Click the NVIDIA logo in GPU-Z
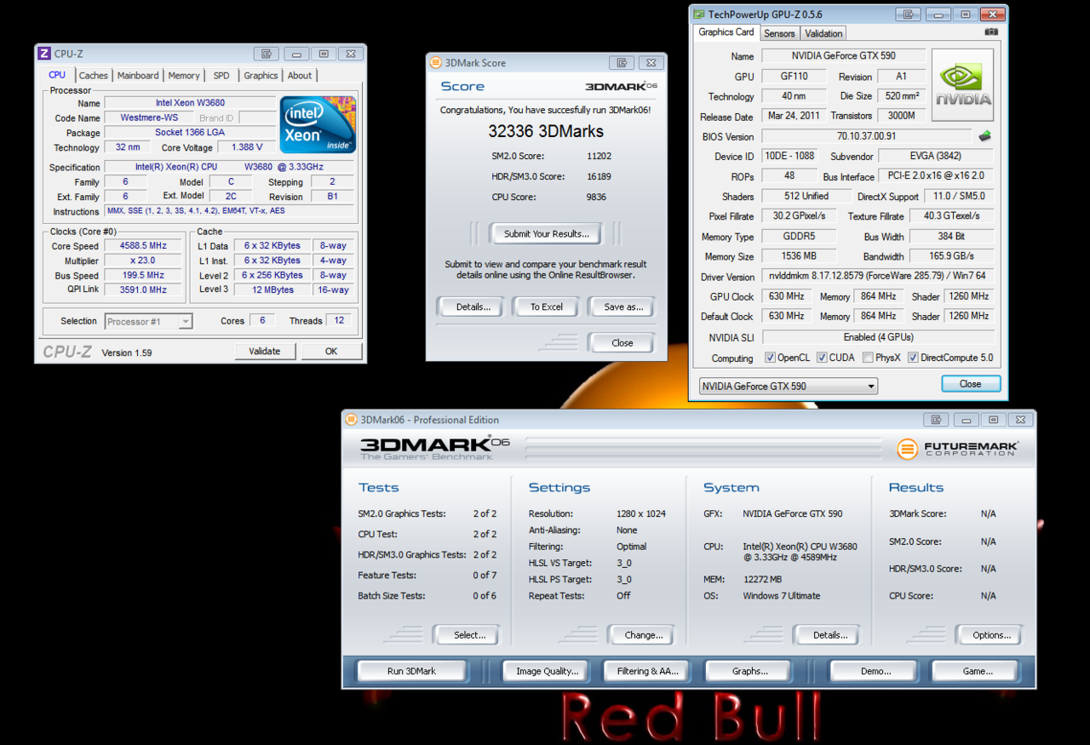The image size is (1090, 745). [x=963, y=84]
